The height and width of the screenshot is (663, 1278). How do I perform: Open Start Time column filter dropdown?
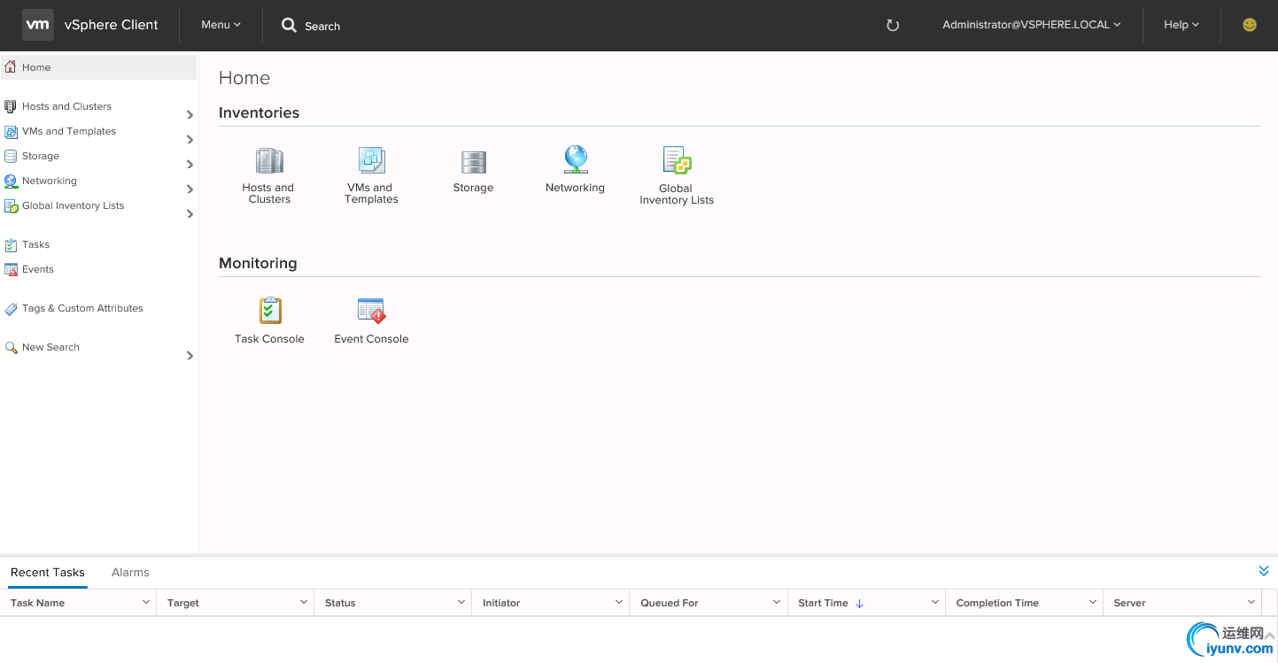[934, 602]
